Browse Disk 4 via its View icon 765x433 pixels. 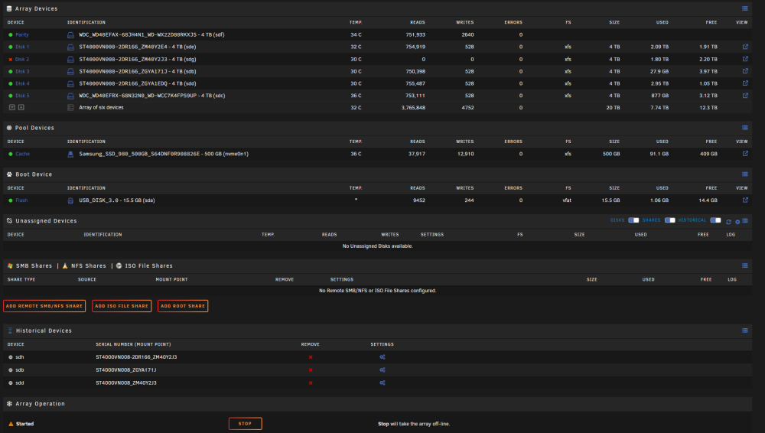click(745, 83)
